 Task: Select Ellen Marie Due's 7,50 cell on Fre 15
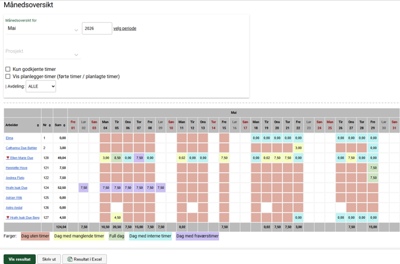tap(224, 158)
